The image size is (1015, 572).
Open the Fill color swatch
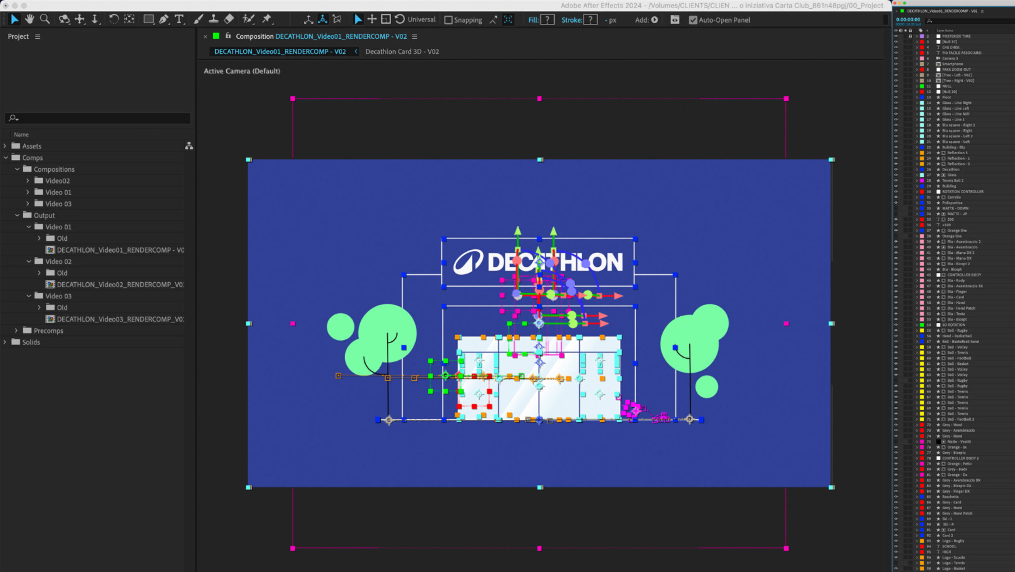(x=548, y=20)
